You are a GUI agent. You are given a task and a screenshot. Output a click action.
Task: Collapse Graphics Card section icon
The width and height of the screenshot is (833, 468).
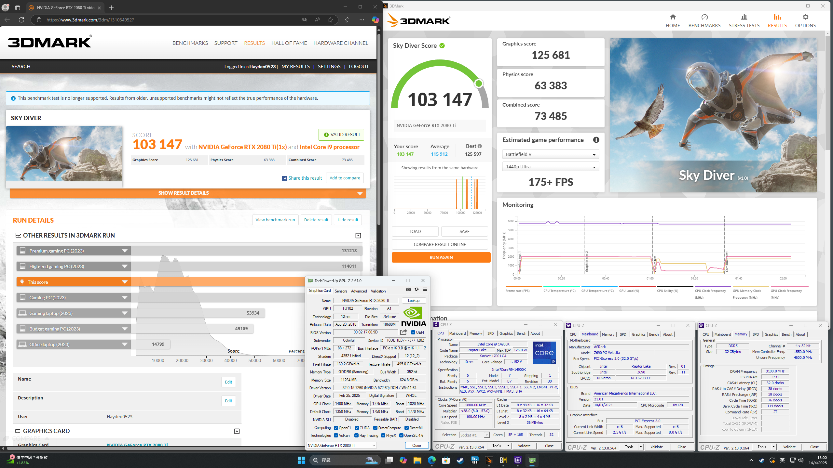[237, 431]
